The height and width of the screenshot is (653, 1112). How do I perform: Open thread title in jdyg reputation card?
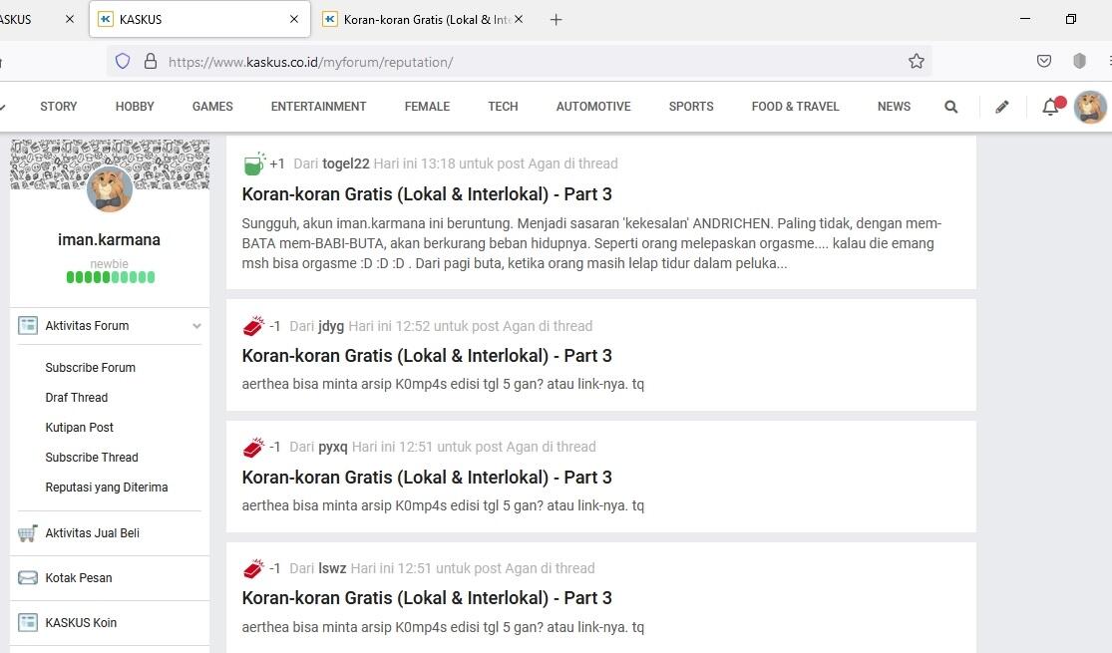[x=427, y=356]
